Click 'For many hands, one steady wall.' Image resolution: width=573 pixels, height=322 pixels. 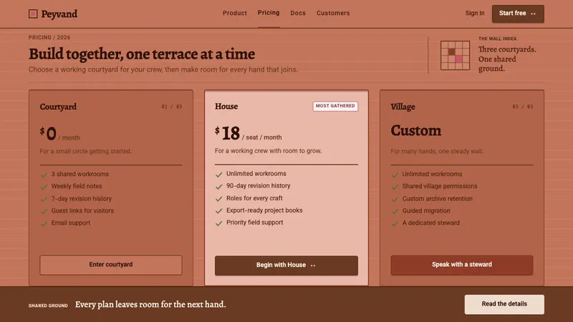437,151
